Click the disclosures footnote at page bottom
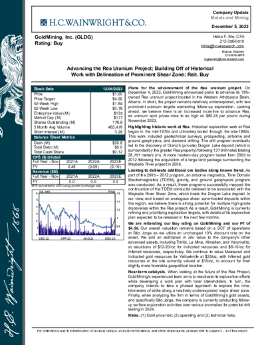The height and width of the screenshot is (345, 266). coord(142,331)
